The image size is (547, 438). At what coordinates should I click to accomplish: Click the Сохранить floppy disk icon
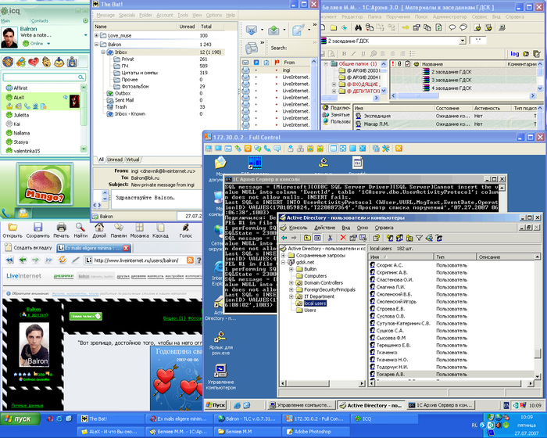tap(38, 228)
